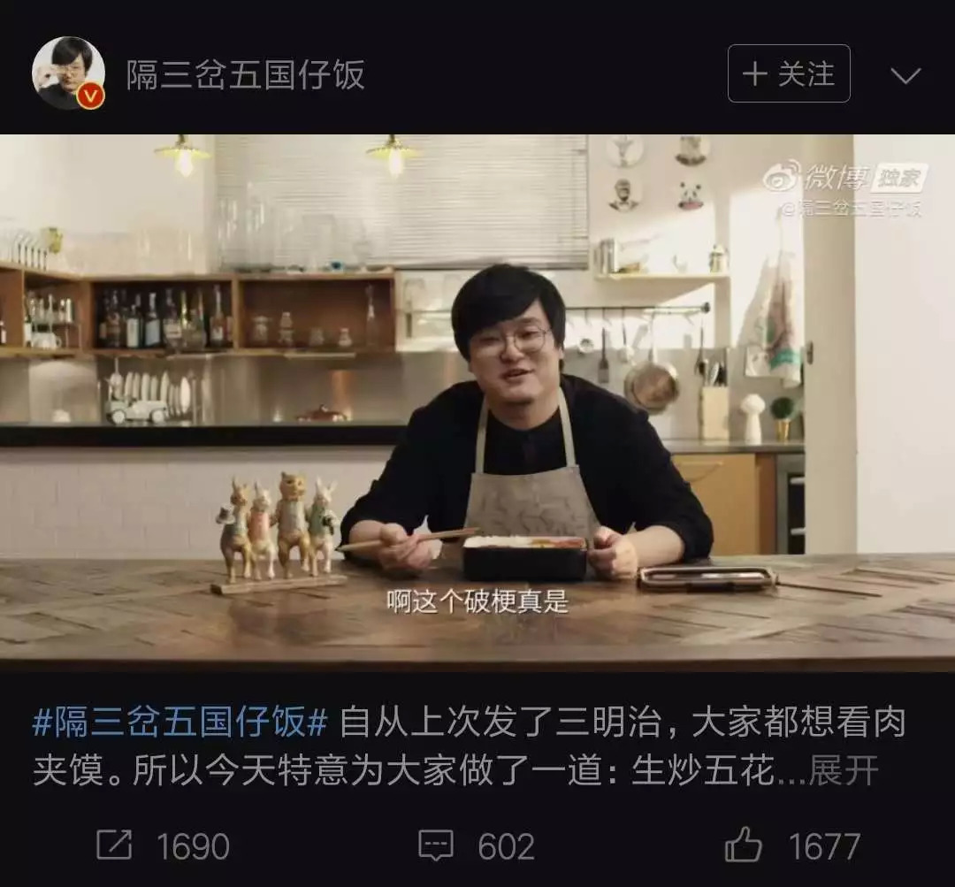Screen dimensions: 955x887
Task: Open the @隔三岔五国仔饭 watermark on video
Action: [x=852, y=209]
